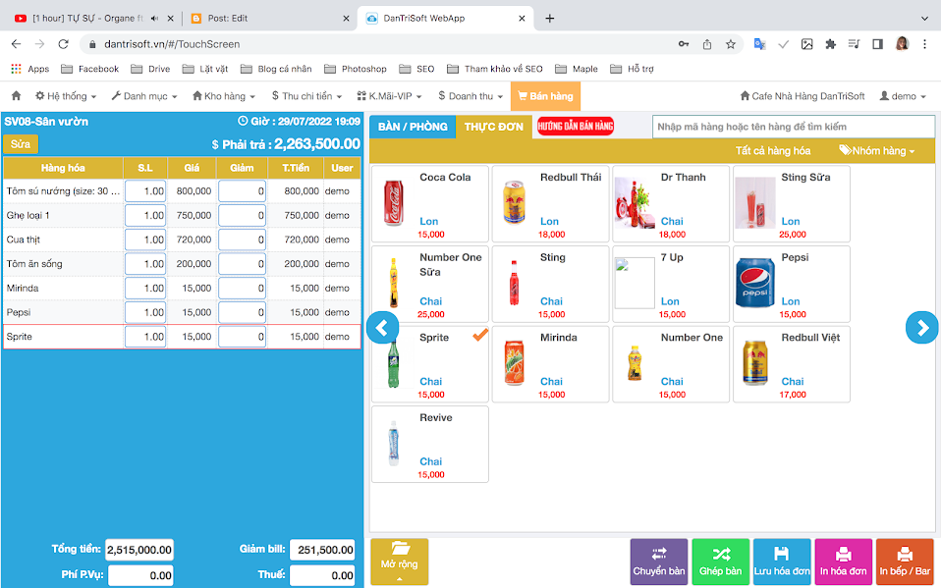Bookmark this page with the star icon
Viewport: 941px width, 588px height.
click(x=731, y=44)
